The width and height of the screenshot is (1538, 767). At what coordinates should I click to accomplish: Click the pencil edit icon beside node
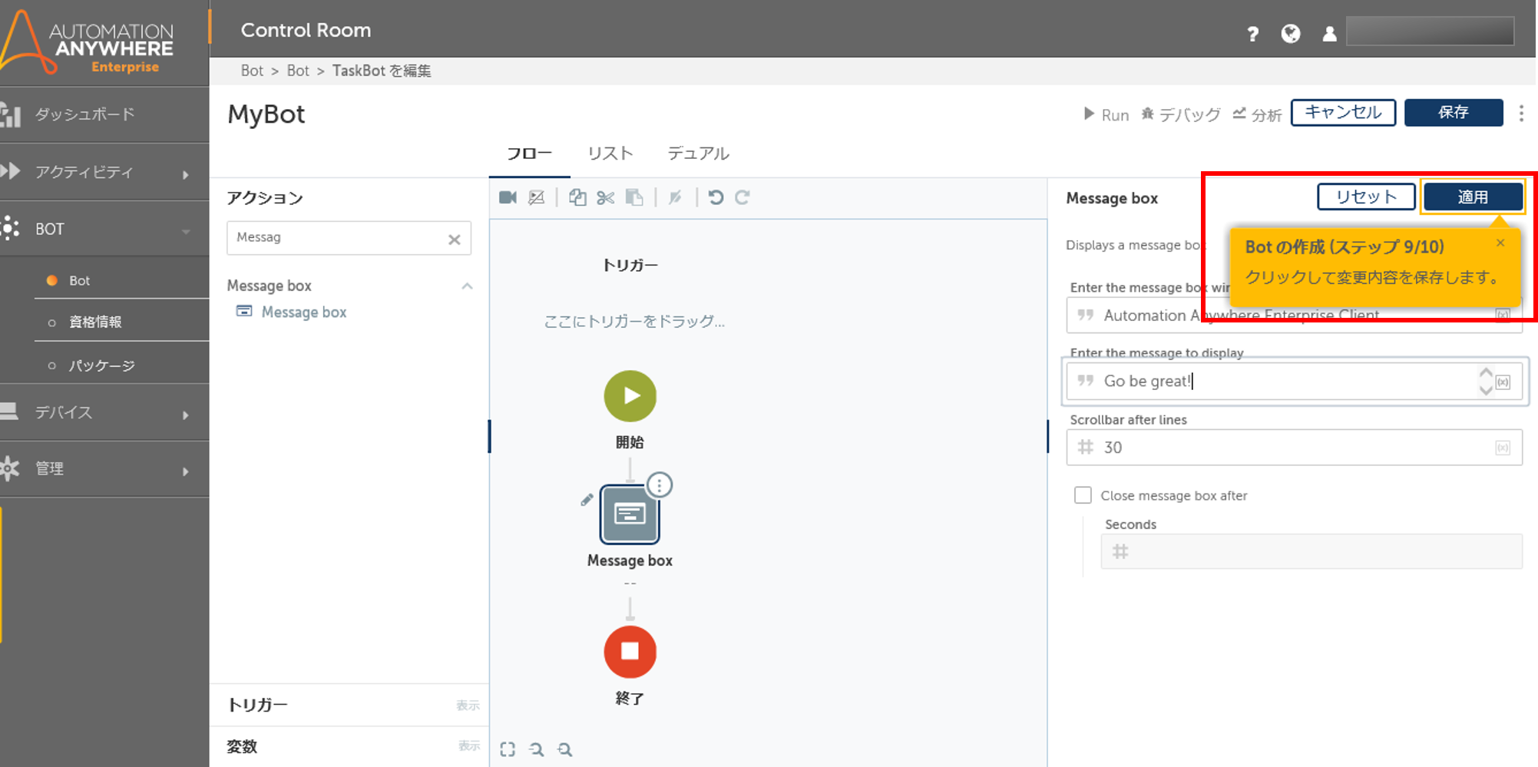(587, 500)
